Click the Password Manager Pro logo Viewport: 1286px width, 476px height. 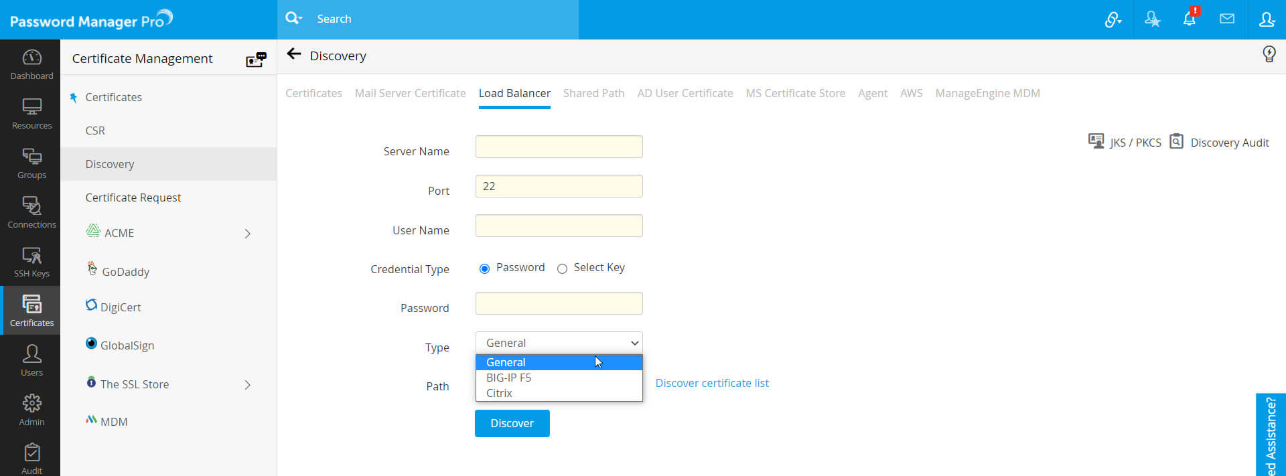point(91,19)
